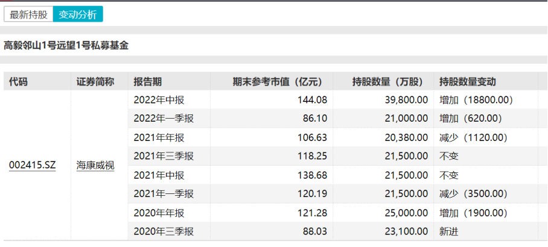Screen dimensions: 548x247
Task: Click the 代码 column header
Action: pyautogui.click(x=19, y=82)
